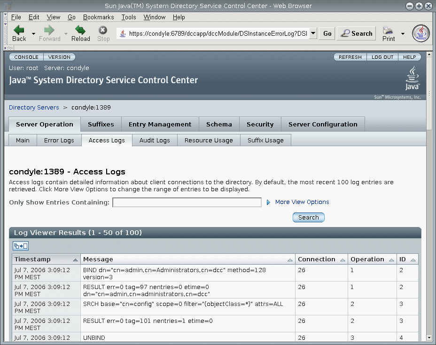Click the BIND dn="cn=admin" message cell
Image resolution: width=436 pixels, height=345 pixels.
tap(187, 274)
